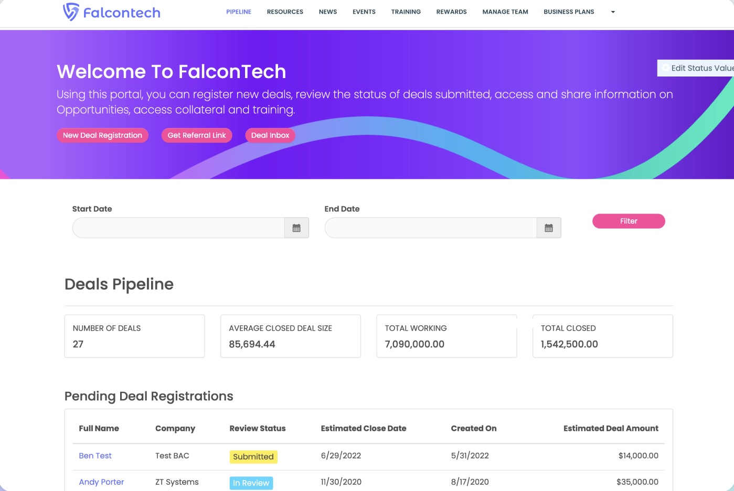Click the Falcontech shield logo icon
The image size is (734, 491).
click(x=71, y=12)
